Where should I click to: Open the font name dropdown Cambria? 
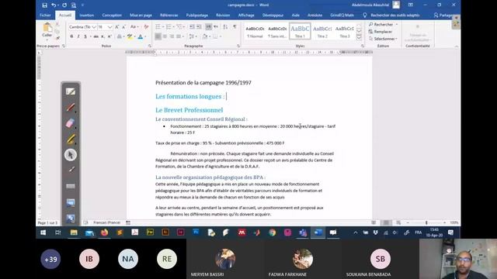pyautogui.click(x=94, y=27)
